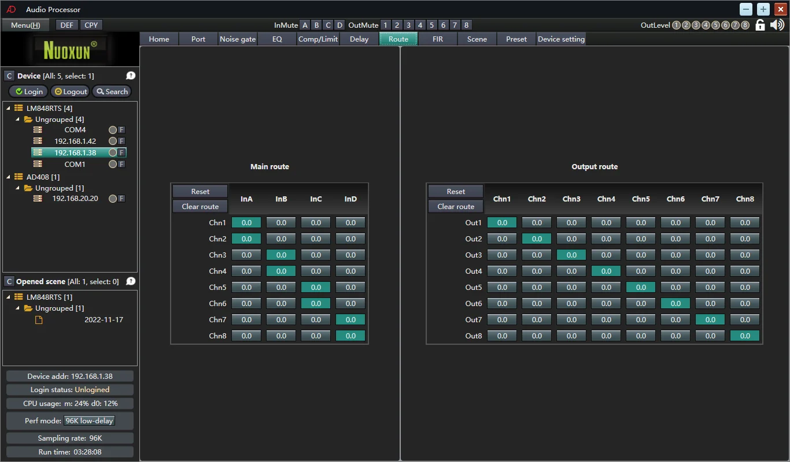This screenshot has width=790, height=462.
Task: Toggle InMute for input A
Action: 305,25
